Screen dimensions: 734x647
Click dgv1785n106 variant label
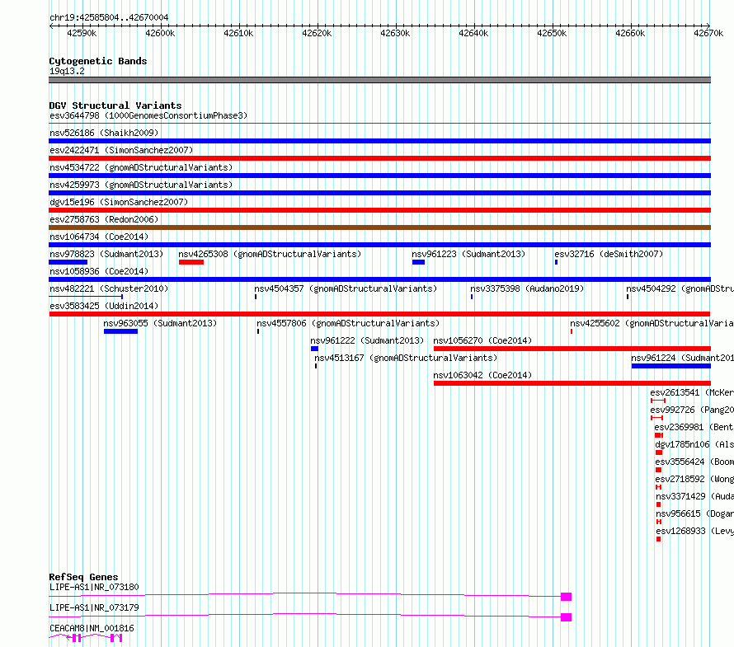(694, 444)
